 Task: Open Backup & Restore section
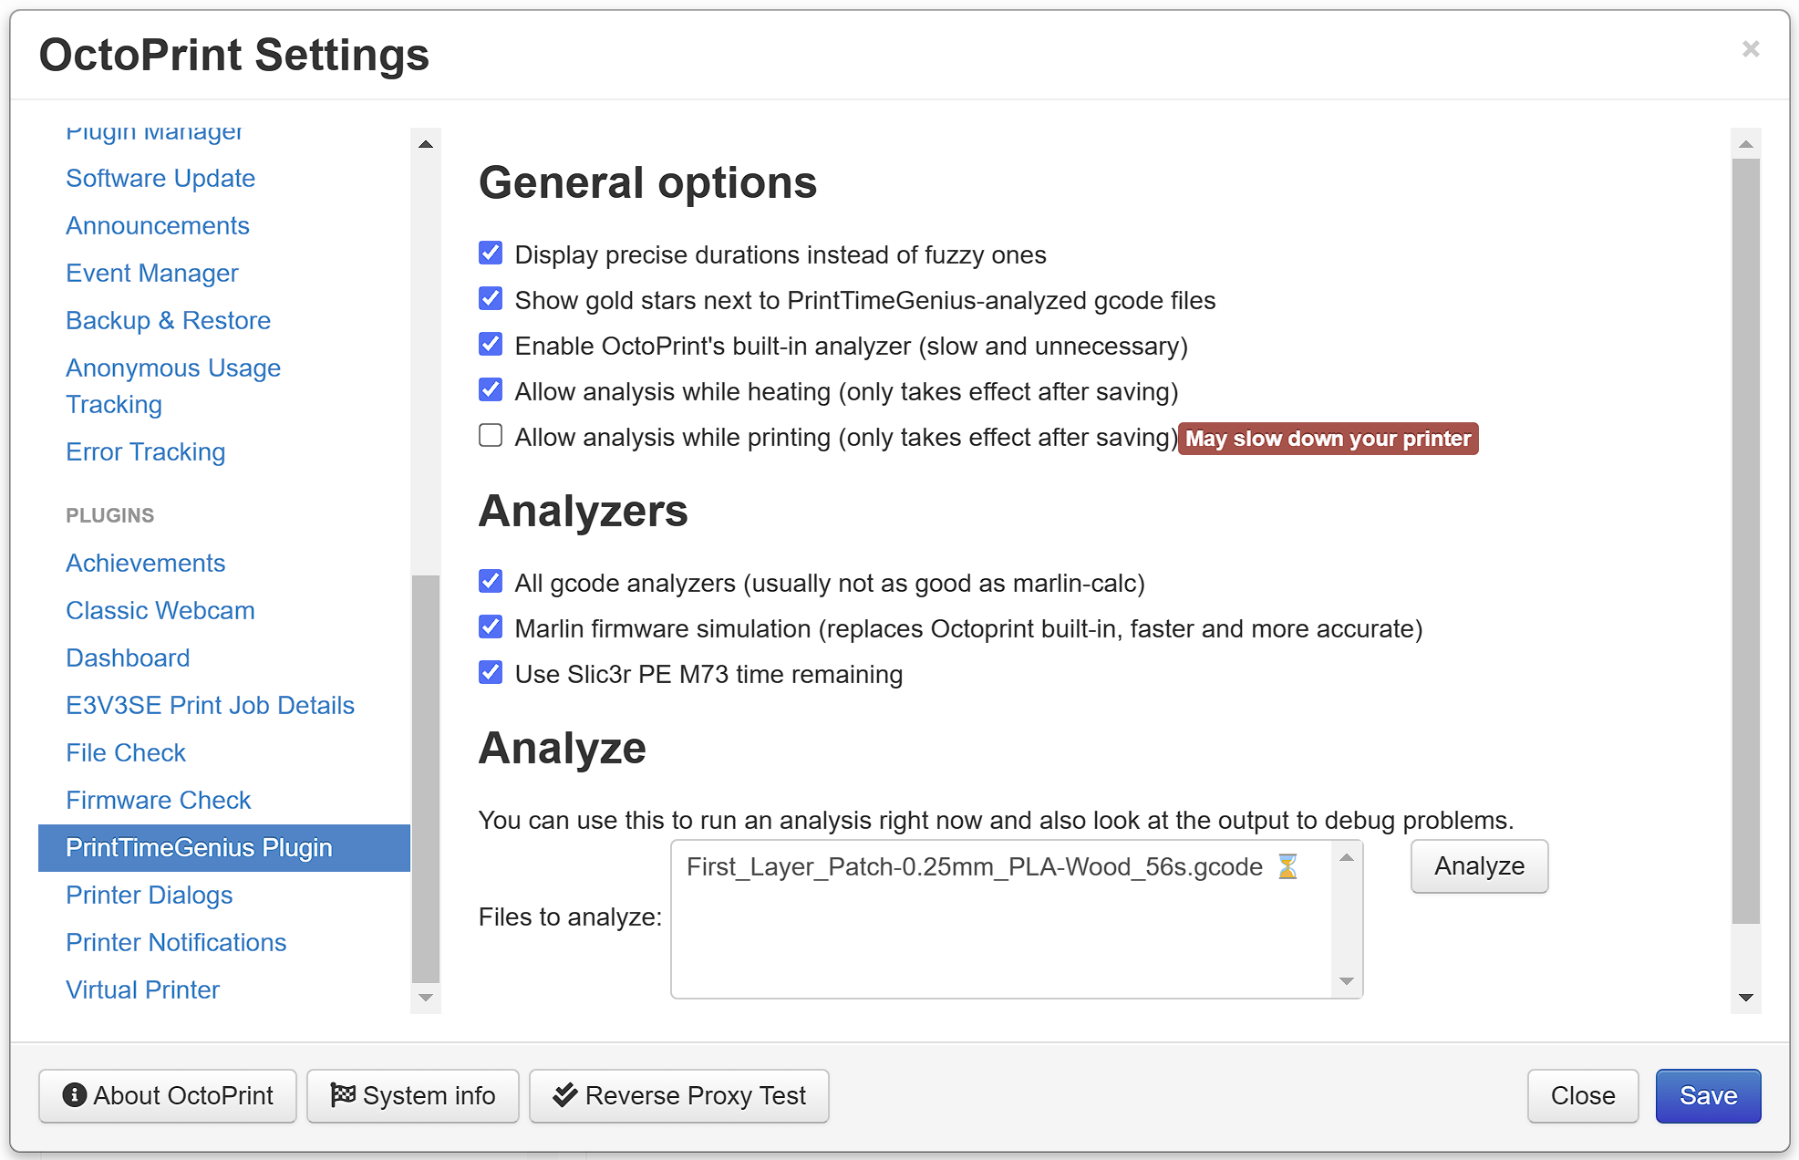[x=169, y=320]
